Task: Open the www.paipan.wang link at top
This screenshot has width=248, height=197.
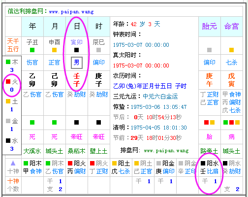Action: pyautogui.click(x=71, y=12)
